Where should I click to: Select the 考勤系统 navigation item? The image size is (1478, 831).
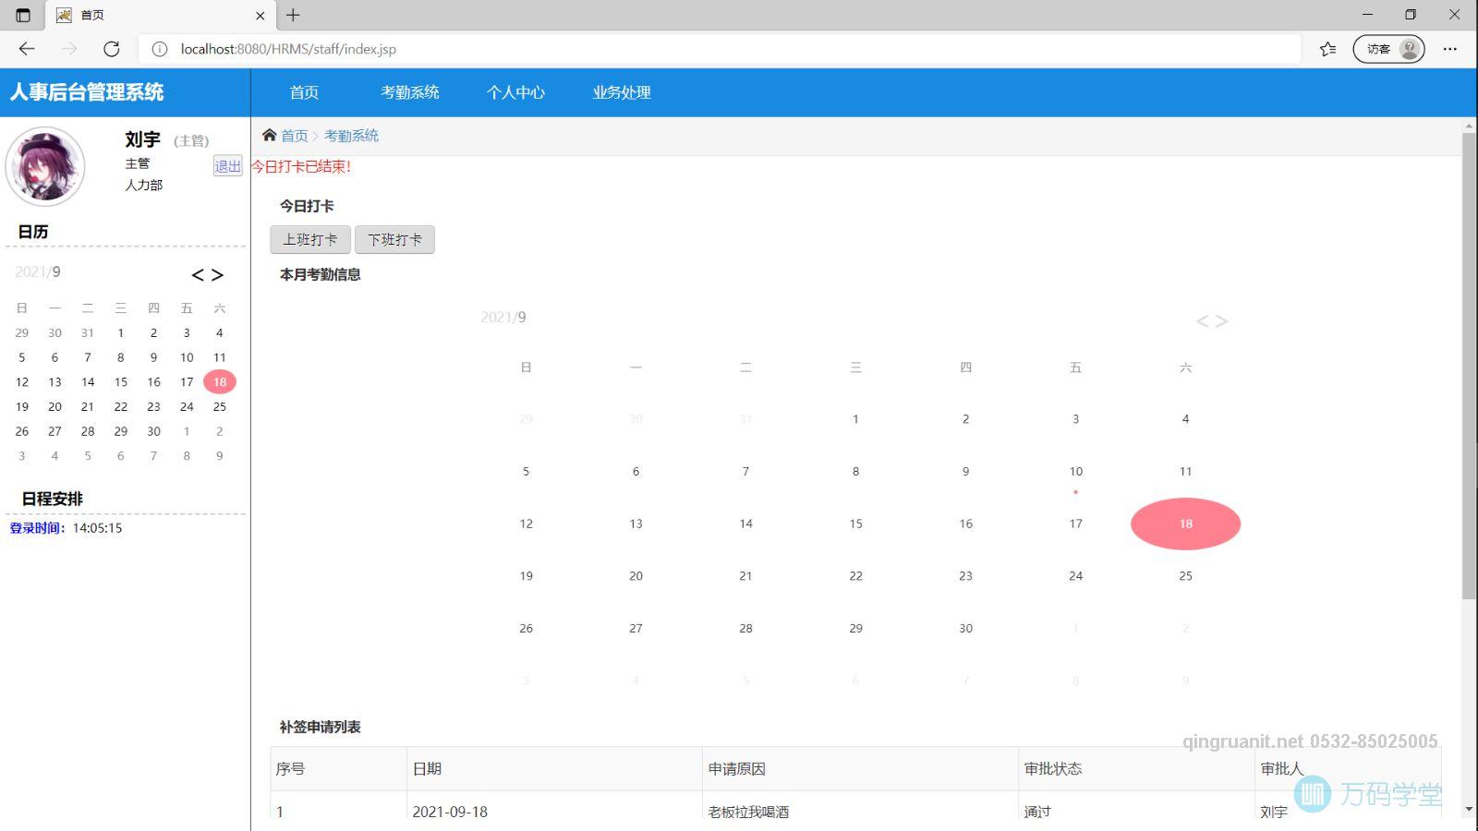click(x=411, y=92)
